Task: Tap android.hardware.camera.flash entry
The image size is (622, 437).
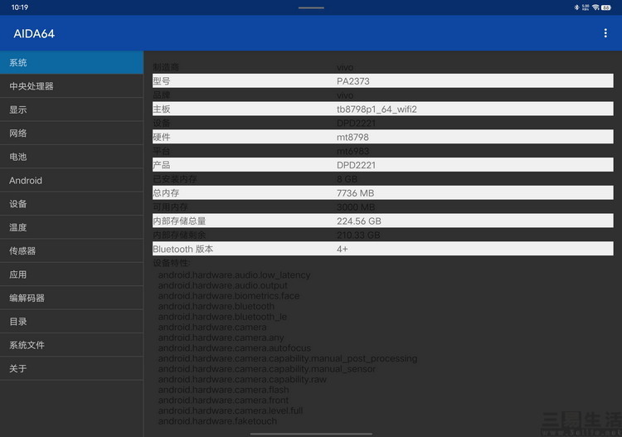Action: point(224,390)
